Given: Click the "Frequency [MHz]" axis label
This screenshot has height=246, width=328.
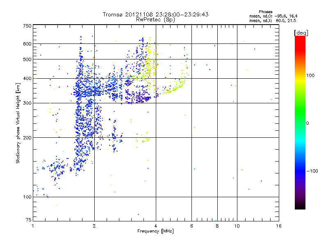Looking at the screenshot, I should [x=155, y=231].
